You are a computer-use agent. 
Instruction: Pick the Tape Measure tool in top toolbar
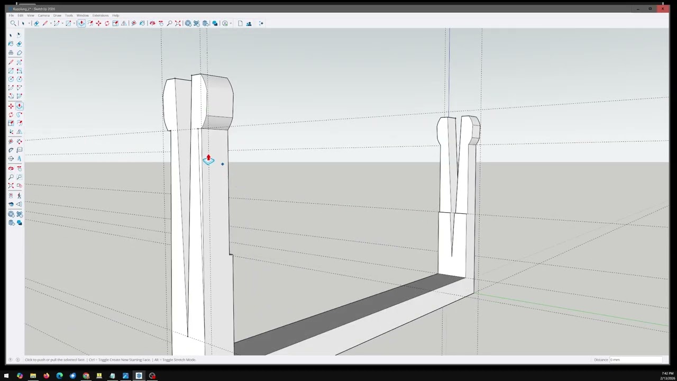tap(134, 23)
